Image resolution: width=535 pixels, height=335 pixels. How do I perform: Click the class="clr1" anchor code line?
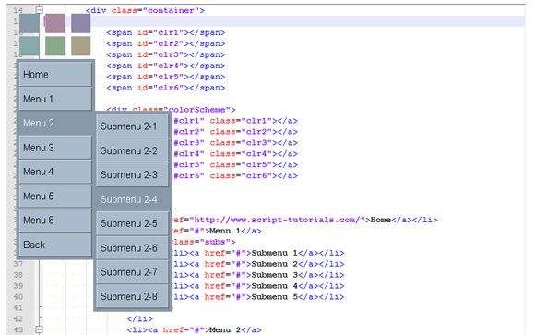pos(235,121)
